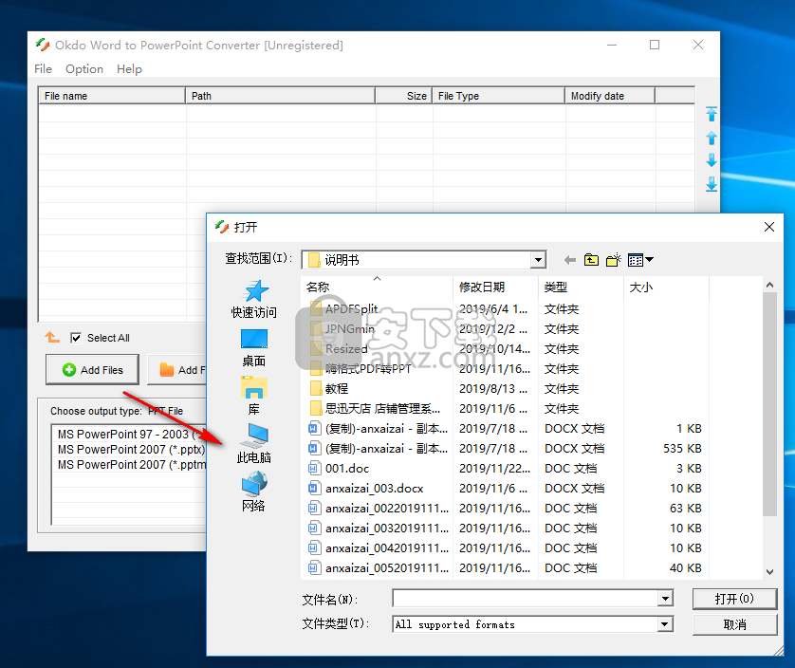
Task: Click the File Type column header
Action: [498, 96]
